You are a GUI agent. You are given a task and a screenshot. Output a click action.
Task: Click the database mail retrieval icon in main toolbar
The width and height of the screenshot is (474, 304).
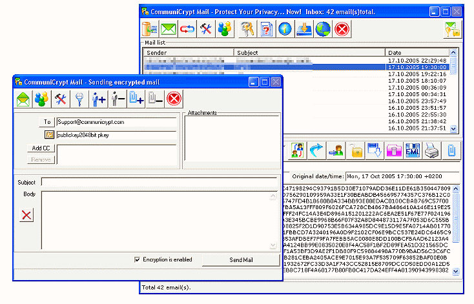point(150,29)
